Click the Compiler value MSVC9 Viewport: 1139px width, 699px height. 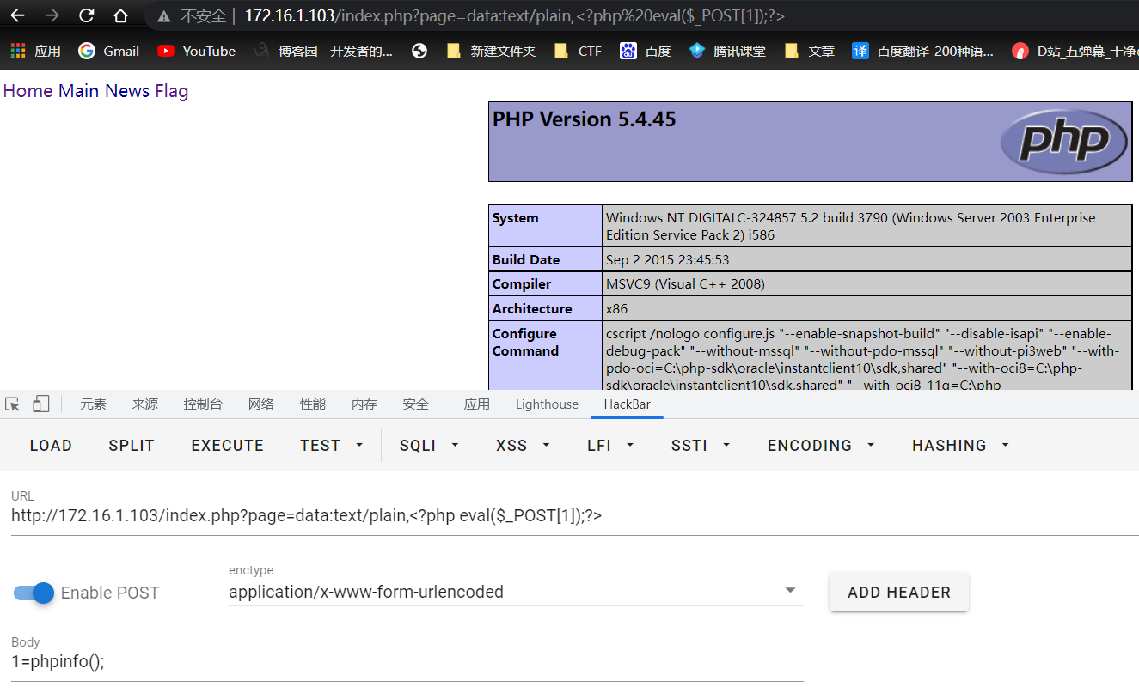coord(685,283)
